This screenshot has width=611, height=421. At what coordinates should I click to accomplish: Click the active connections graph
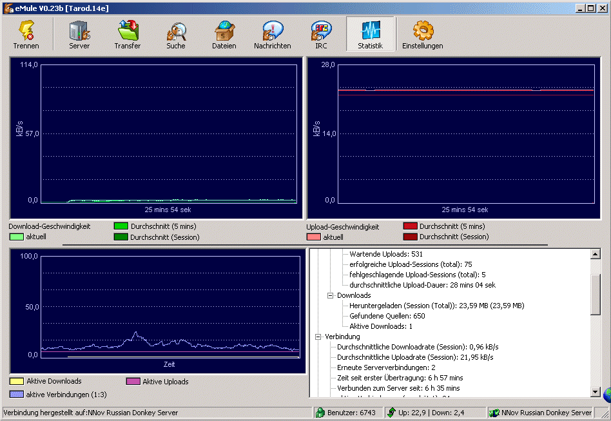pos(158,311)
